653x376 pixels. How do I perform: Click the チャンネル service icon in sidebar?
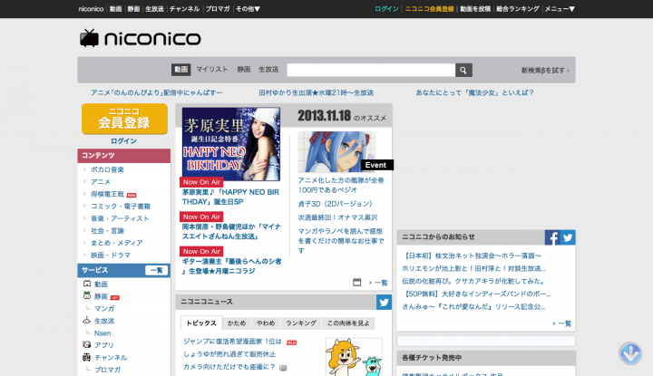[87, 357]
